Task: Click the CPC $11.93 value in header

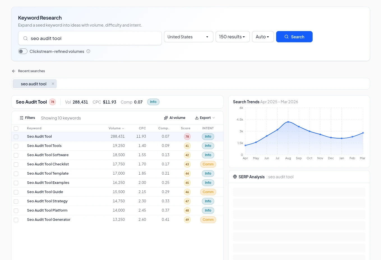Action: (x=109, y=102)
